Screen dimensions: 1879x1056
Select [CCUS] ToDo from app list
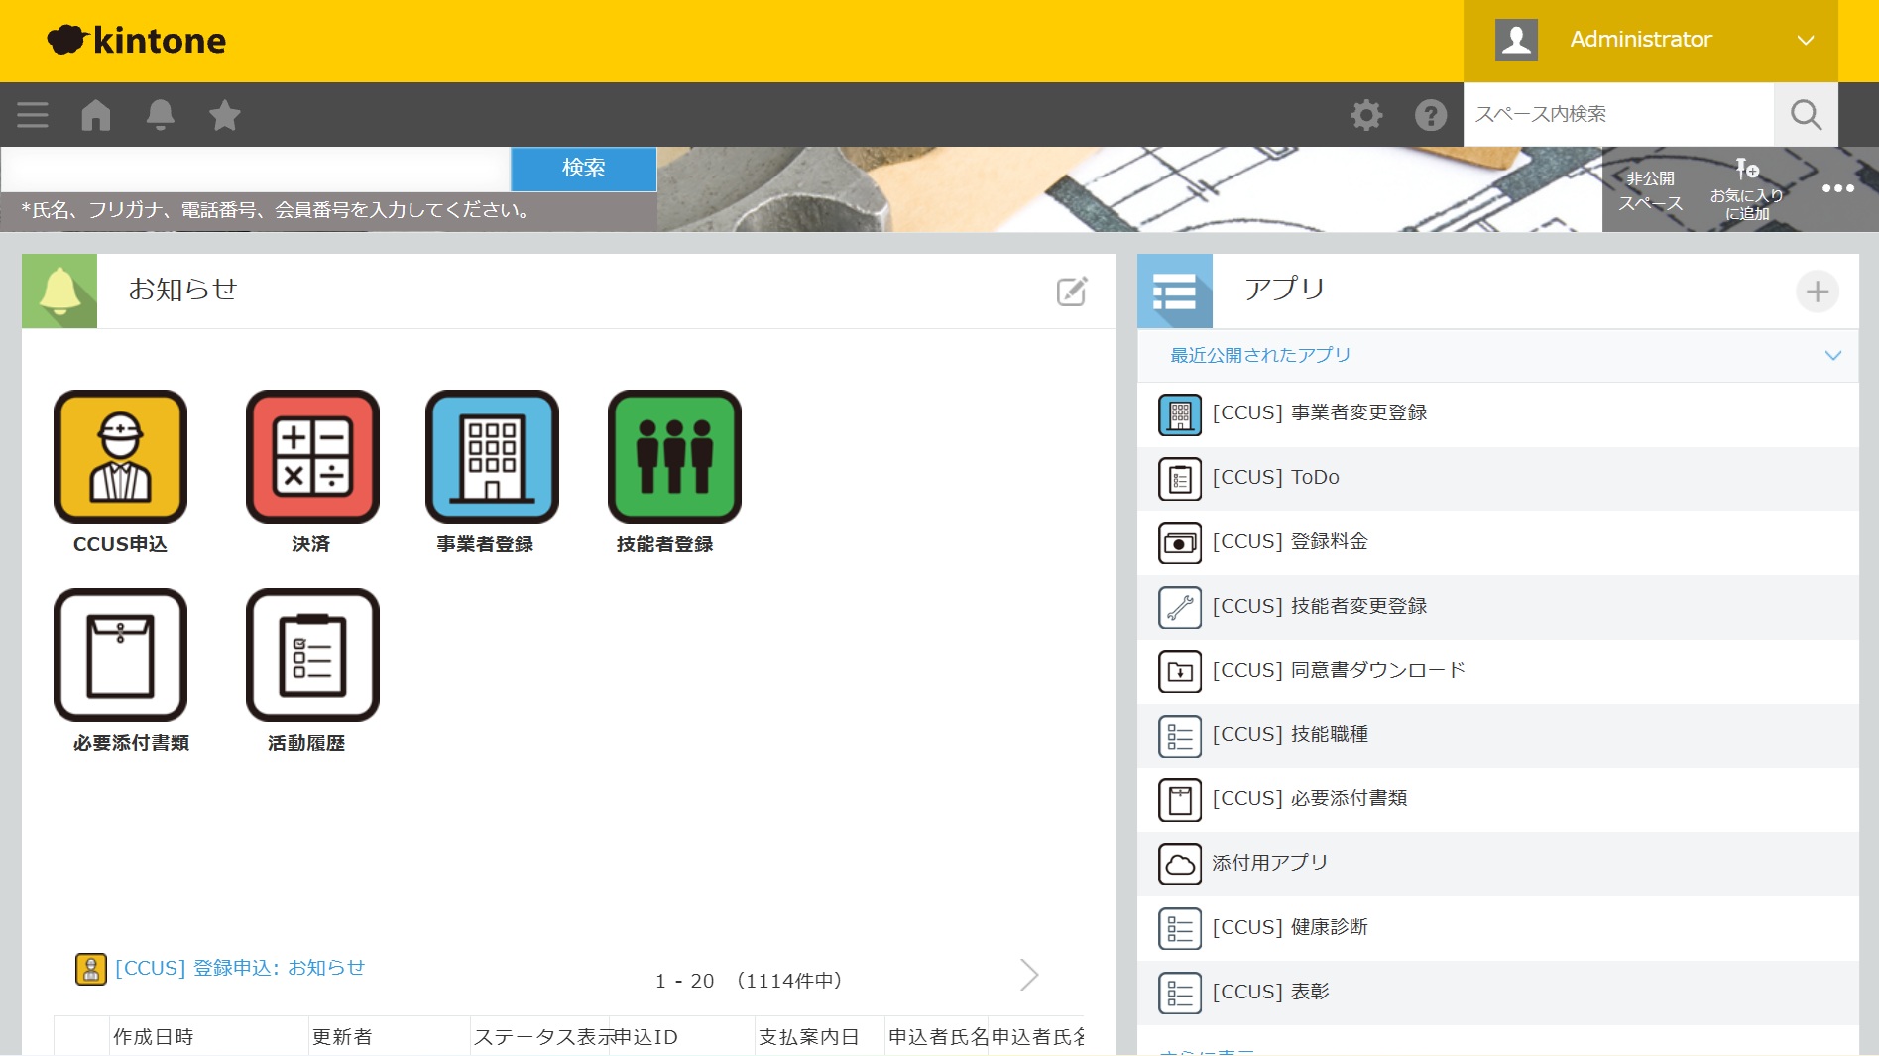tap(1275, 478)
